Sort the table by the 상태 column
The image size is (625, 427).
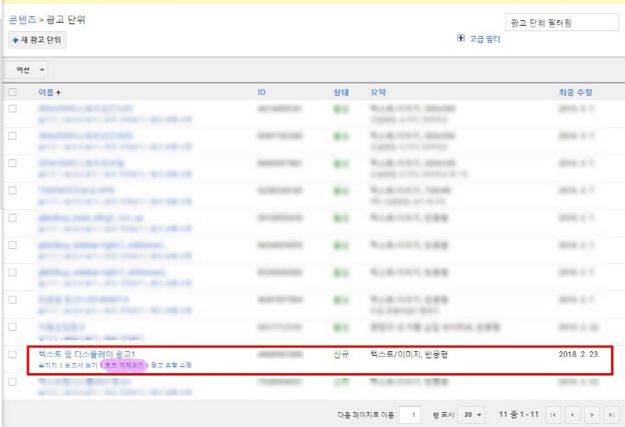341,92
